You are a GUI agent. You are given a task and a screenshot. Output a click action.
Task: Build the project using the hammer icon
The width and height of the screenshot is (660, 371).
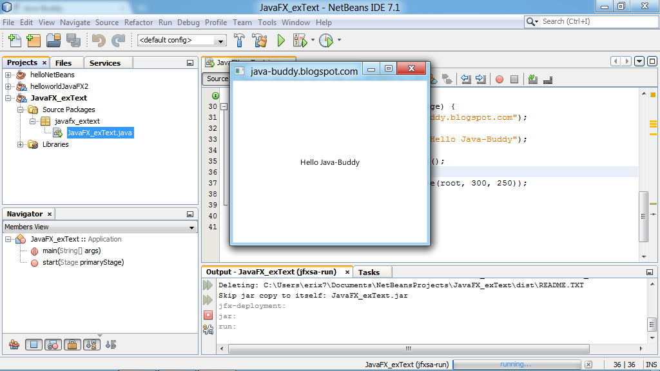(239, 40)
